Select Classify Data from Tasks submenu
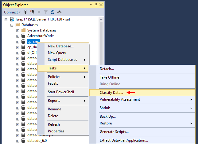 111,92
